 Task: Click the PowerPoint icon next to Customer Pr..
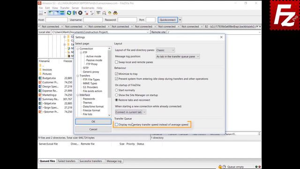[40, 82]
